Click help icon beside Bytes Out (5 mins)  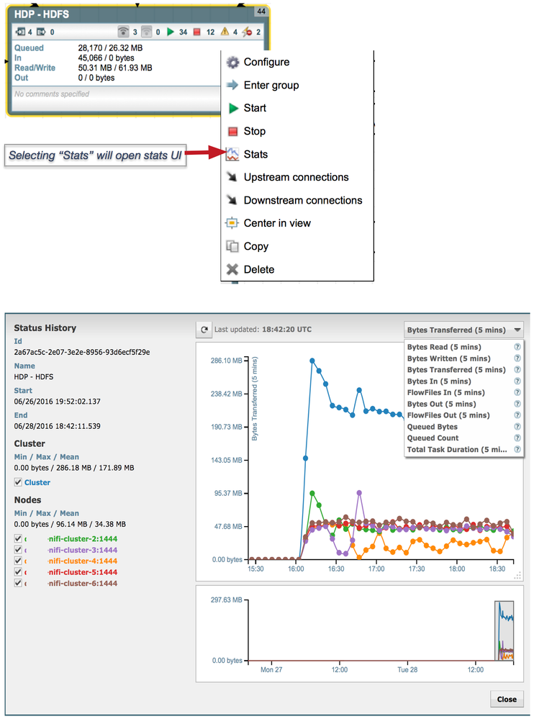517,404
